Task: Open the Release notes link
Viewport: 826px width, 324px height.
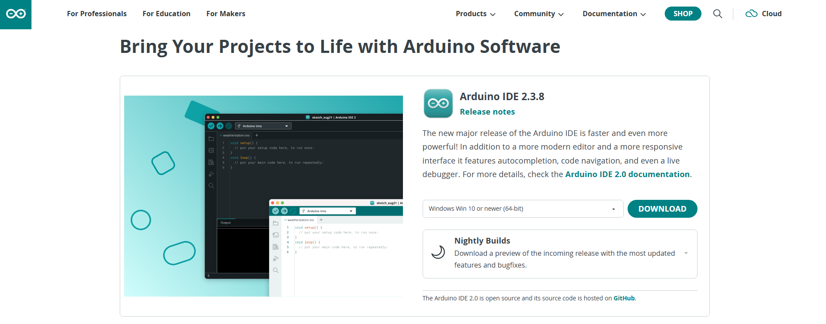Action: [x=487, y=112]
